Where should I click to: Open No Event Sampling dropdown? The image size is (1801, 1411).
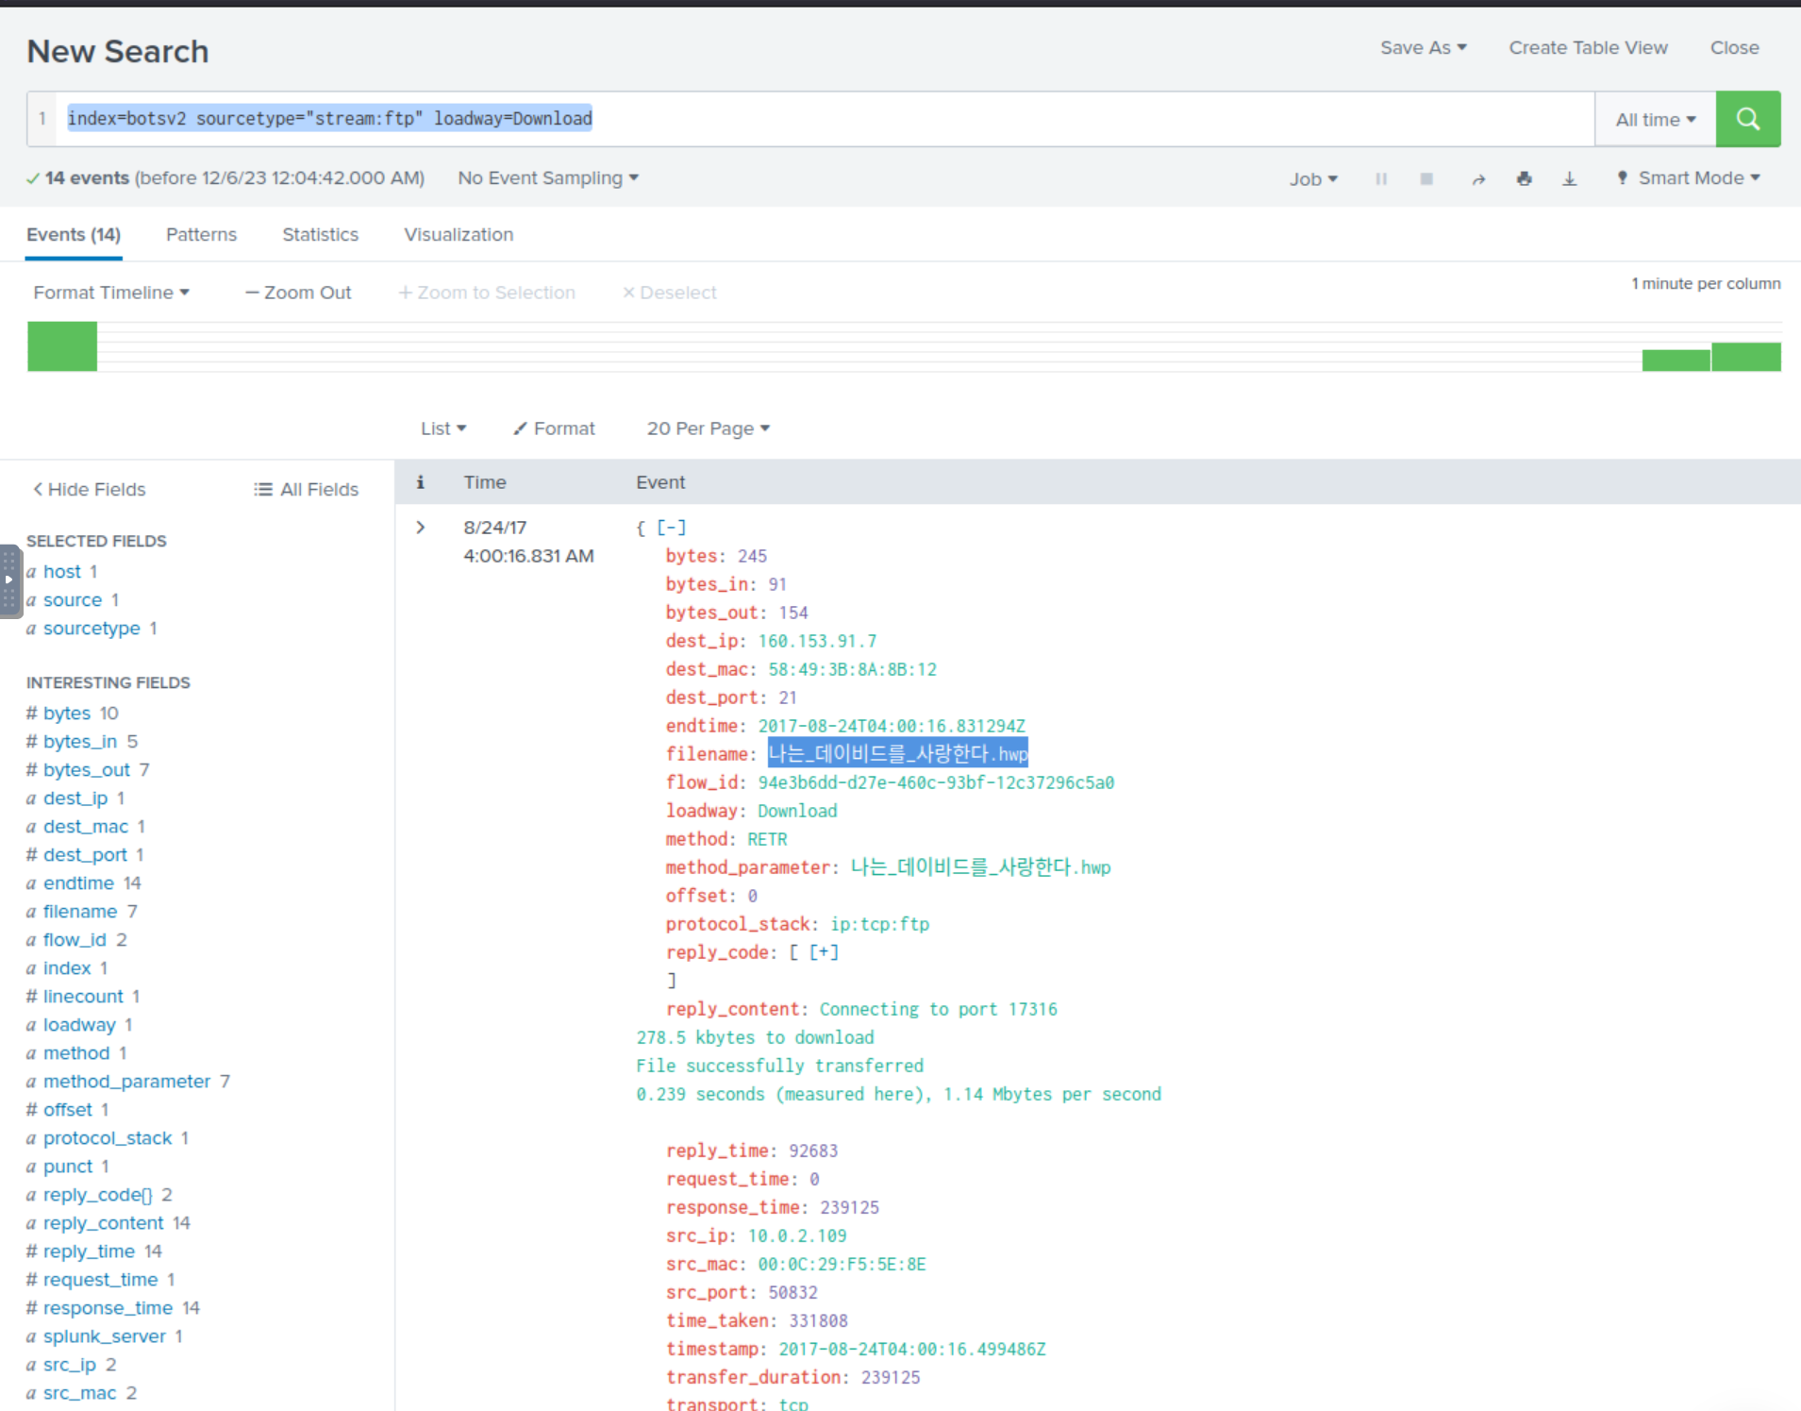(x=548, y=177)
